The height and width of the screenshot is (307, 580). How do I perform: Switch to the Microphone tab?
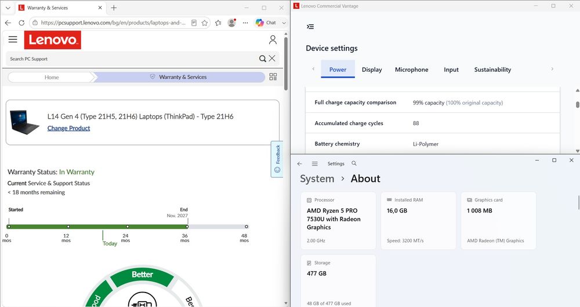[411, 70]
